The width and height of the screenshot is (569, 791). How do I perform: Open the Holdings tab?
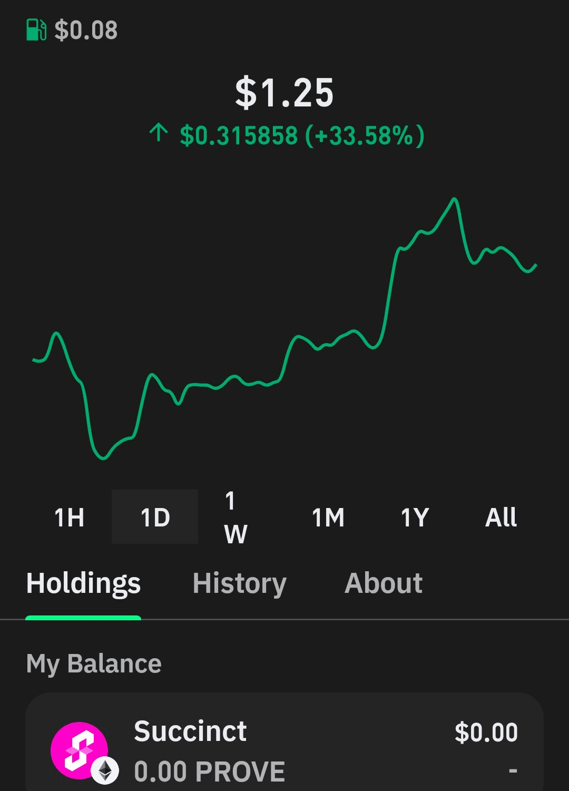pos(83,583)
